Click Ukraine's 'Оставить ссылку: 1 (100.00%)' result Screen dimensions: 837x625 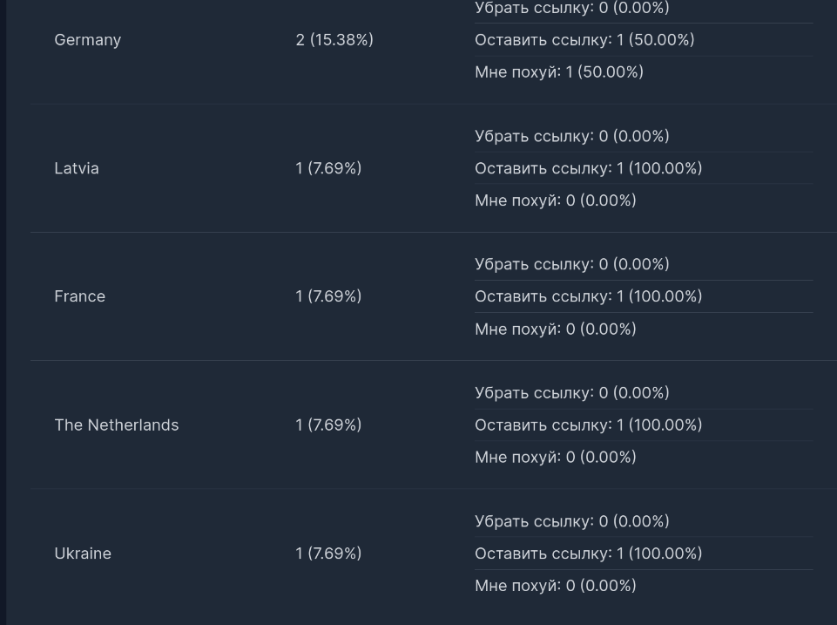[588, 554]
